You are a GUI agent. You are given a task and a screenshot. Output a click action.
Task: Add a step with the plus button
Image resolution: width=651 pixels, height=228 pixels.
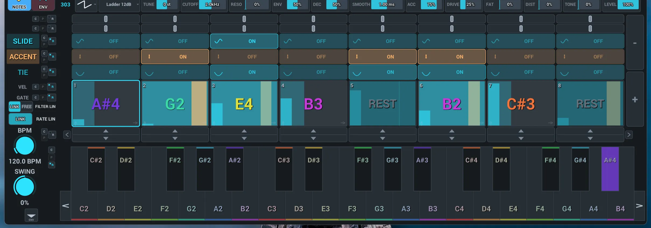pyautogui.click(x=635, y=99)
